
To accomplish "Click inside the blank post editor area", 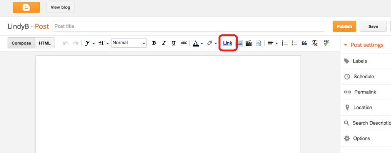I will tap(168, 105).
